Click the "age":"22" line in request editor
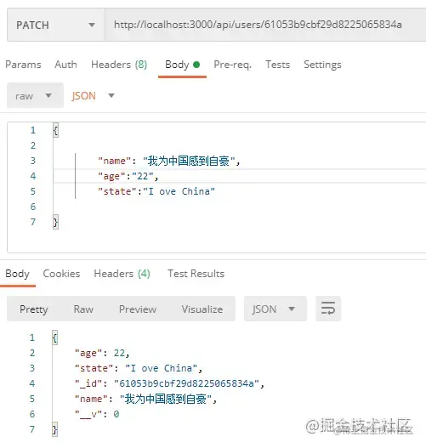Viewport: 426px width, 448px height. (x=128, y=176)
